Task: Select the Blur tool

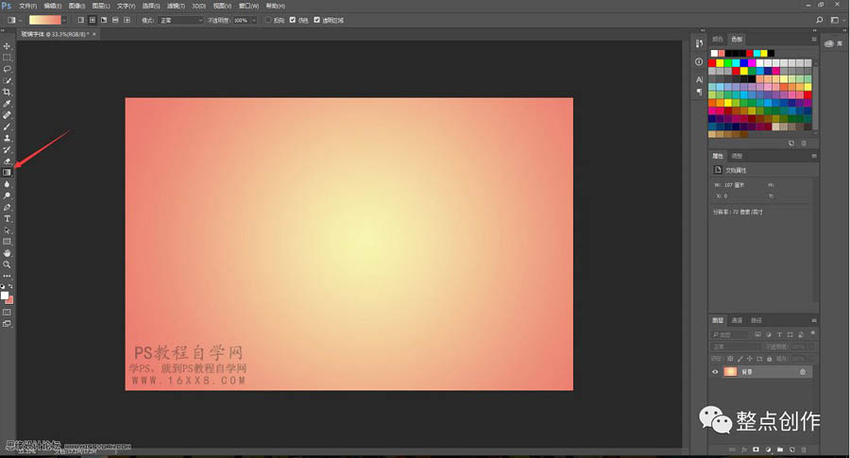Action: click(x=7, y=184)
